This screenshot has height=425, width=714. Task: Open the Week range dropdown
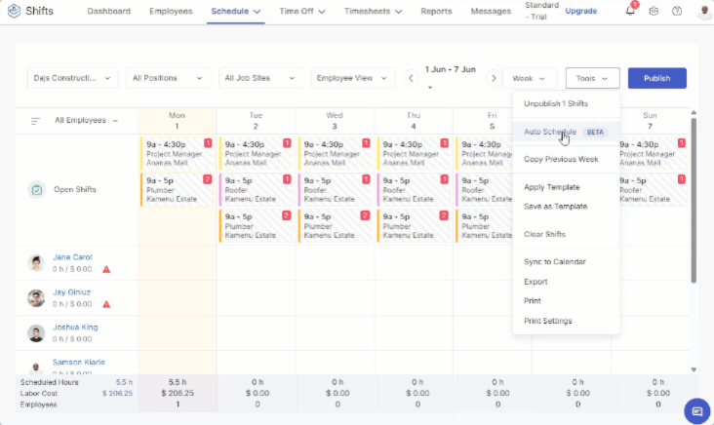click(x=530, y=79)
